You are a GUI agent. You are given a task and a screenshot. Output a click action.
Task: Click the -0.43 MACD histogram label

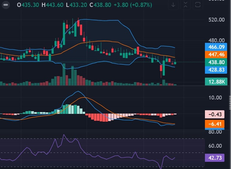(215, 114)
